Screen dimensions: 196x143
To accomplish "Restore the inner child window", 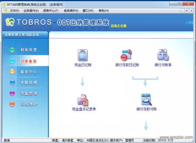I will click(187, 11).
